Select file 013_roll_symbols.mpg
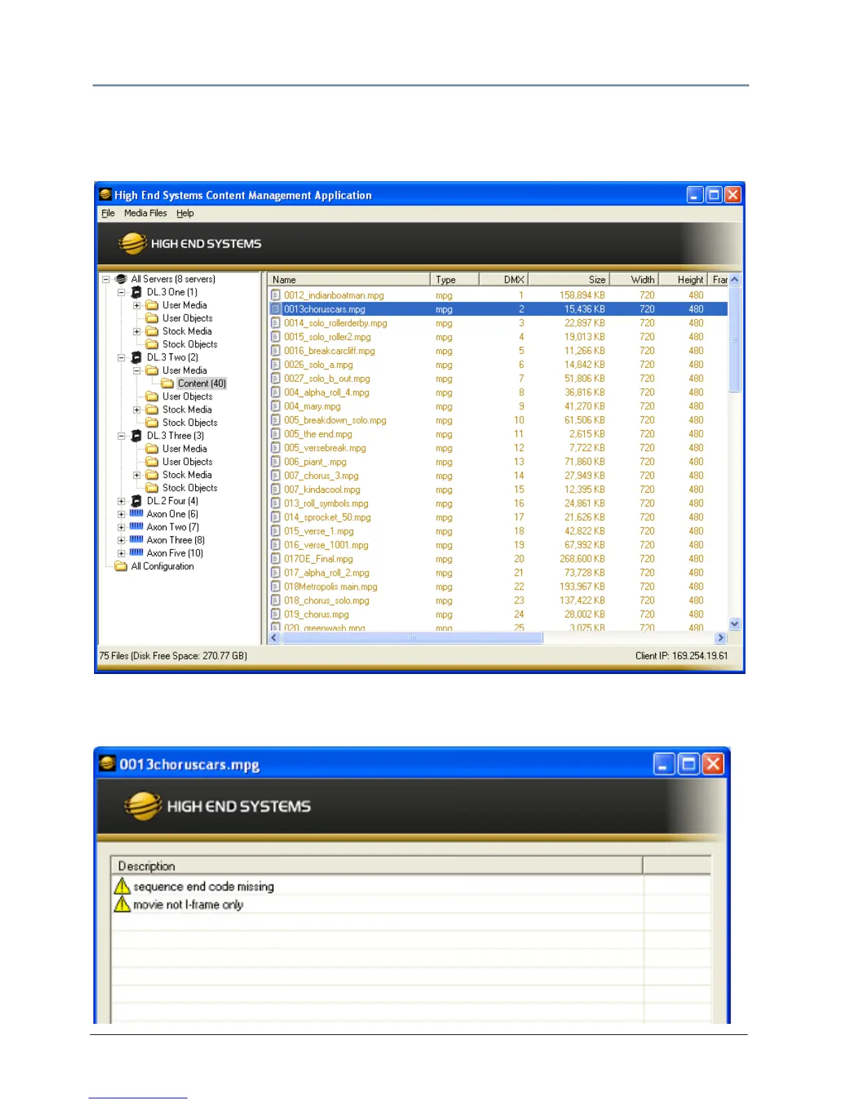Viewport: 853px width, 1104px height. pyautogui.click(x=326, y=503)
